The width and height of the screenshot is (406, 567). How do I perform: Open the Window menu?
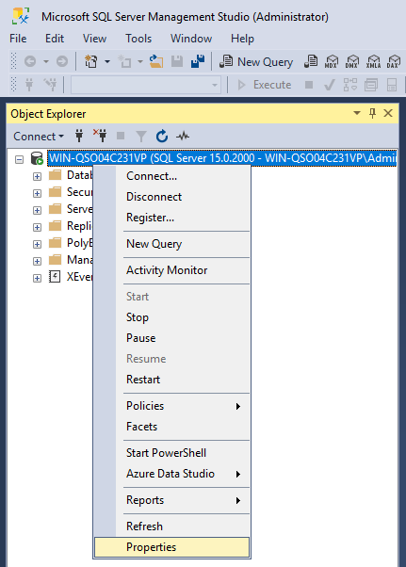[191, 39]
